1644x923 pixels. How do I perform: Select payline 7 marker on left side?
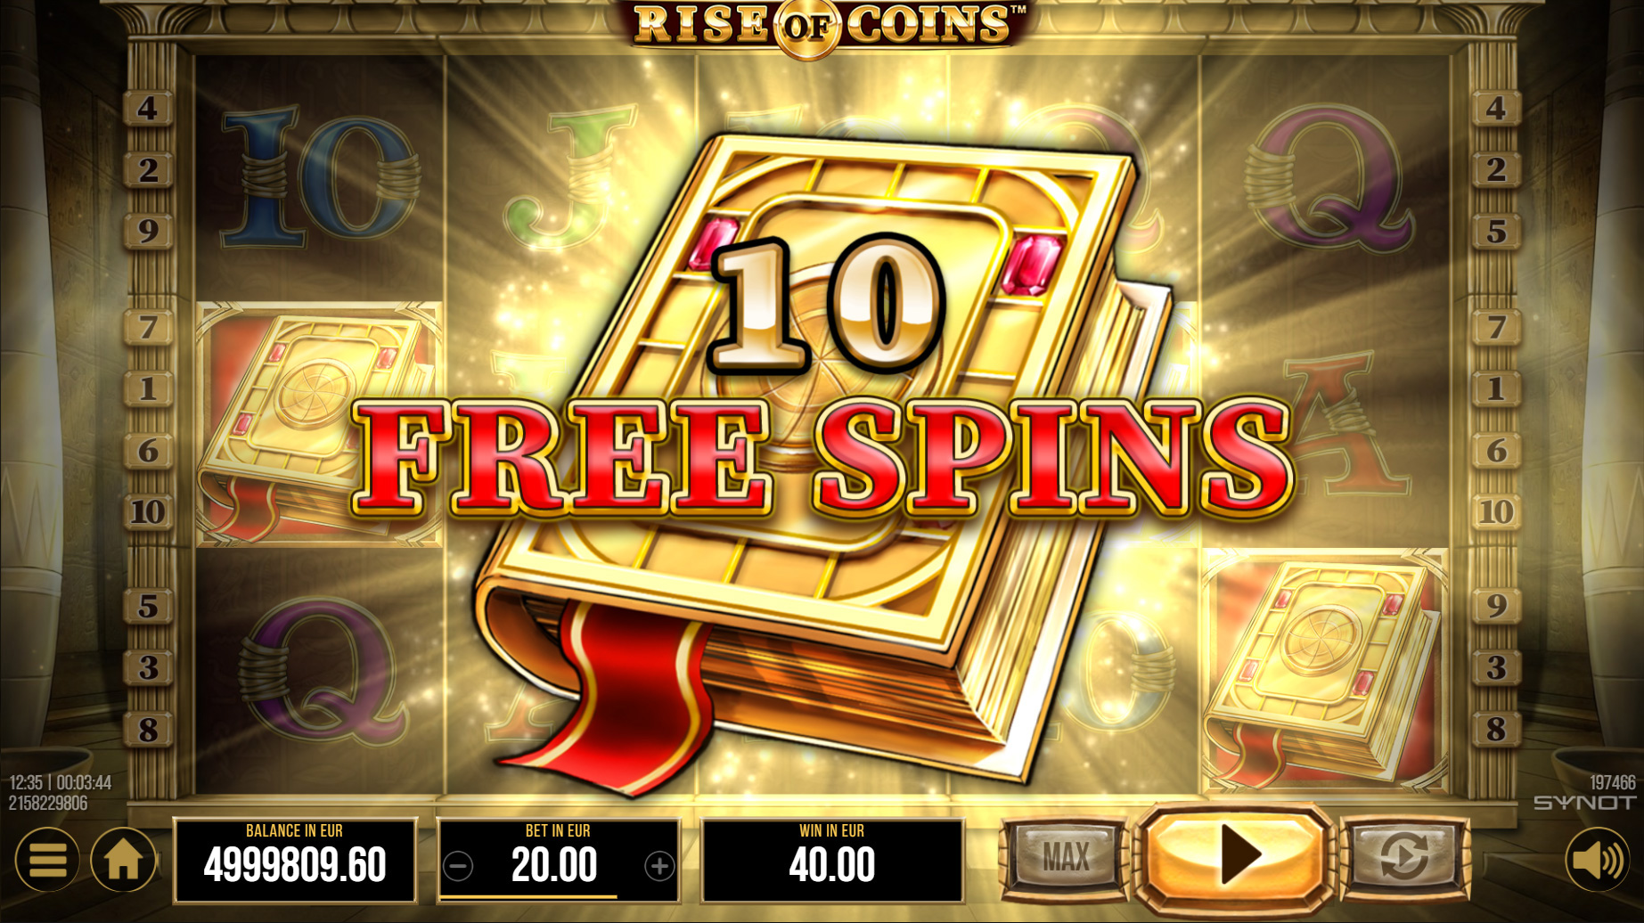coord(148,328)
